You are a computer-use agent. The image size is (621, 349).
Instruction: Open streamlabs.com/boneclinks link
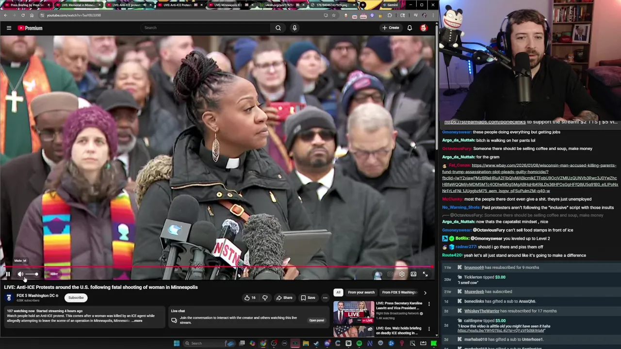[485, 122]
